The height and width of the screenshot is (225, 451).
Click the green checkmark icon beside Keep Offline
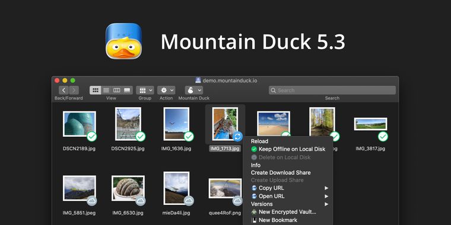pyautogui.click(x=254, y=149)
